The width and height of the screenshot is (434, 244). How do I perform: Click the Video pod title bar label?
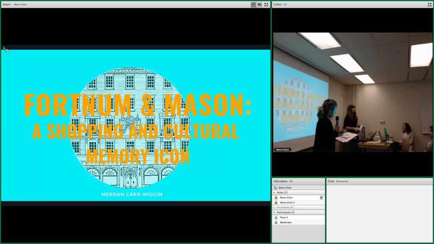click(277, 4)
